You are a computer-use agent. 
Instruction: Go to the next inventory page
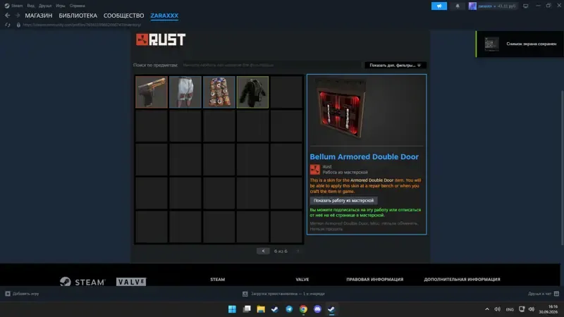point(298,251)
